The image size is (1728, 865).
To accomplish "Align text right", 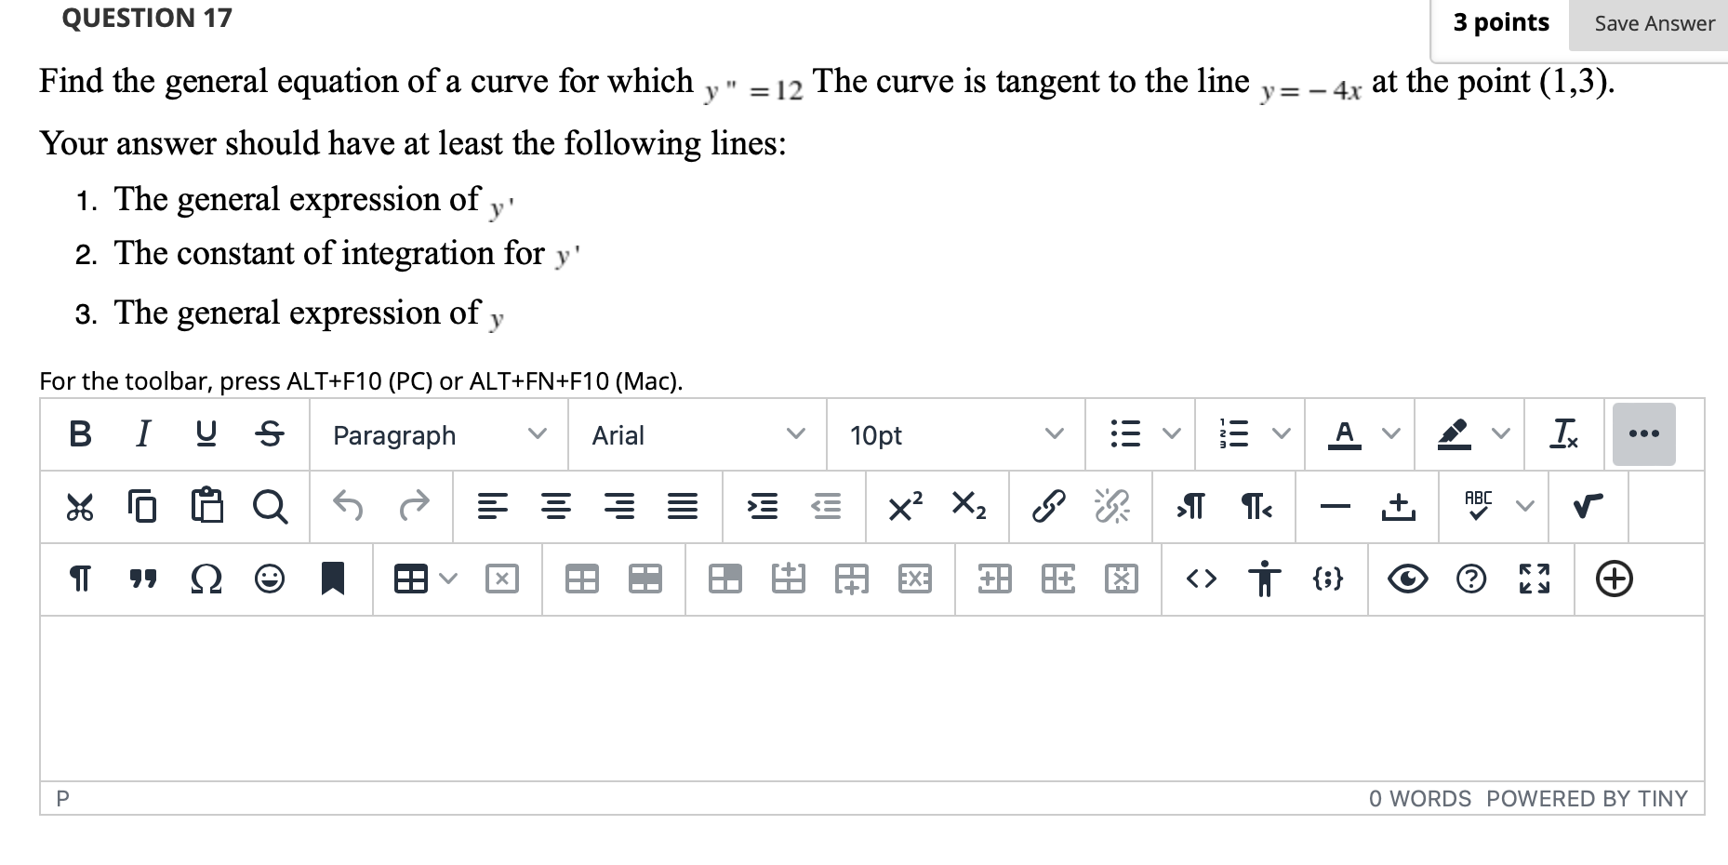I will pyautogui.click(x=619, y=507).
